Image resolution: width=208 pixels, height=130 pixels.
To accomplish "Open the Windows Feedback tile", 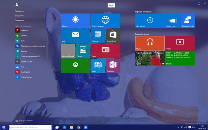I will [x=188, y=20].
